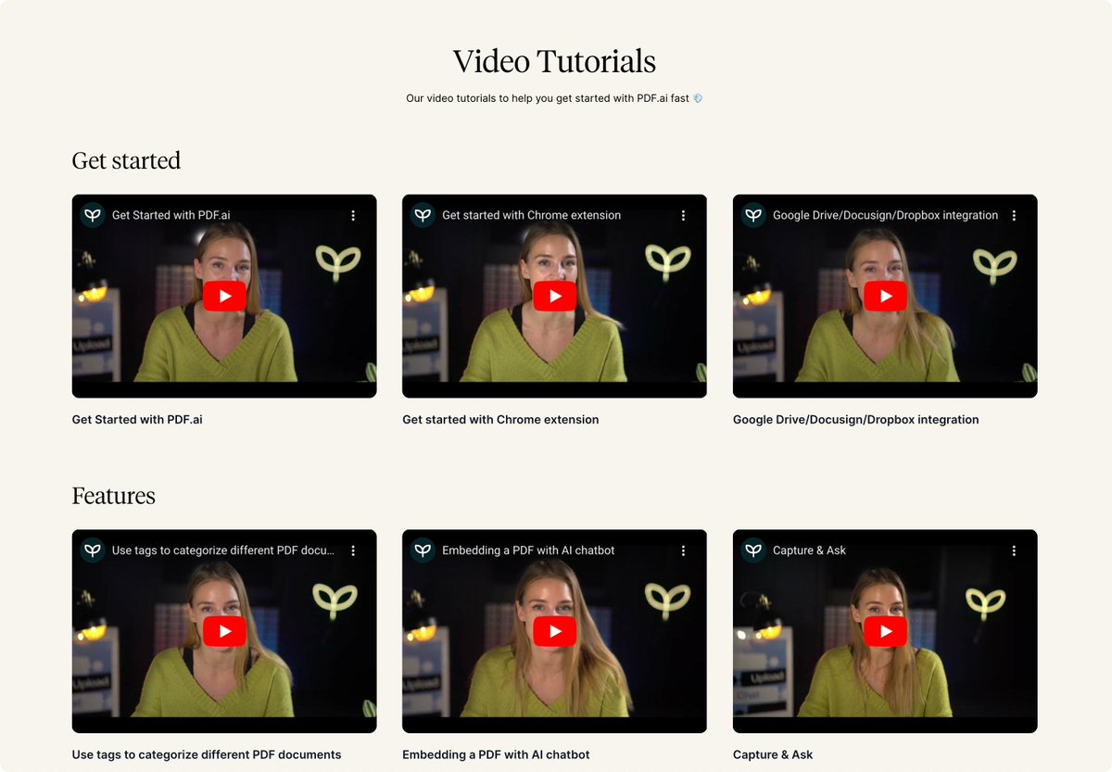Image resolution: width=1112 pixels, height=772 pixels.
Task: Click channel logo on Embedding a PDF video
Action: [423, 551]
